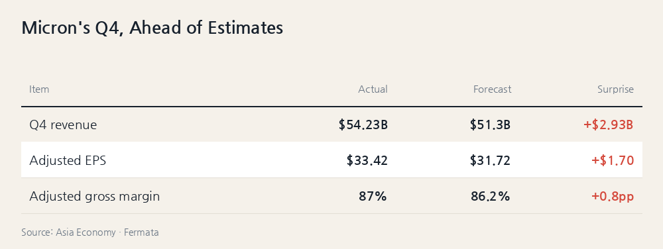
Task: Select the Forecast column header
Action: (492, 89)
